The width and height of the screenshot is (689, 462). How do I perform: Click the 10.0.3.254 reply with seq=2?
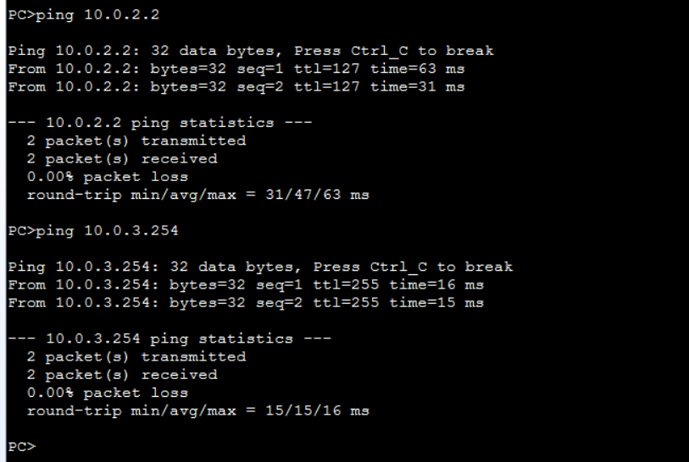tap(245, 302)
